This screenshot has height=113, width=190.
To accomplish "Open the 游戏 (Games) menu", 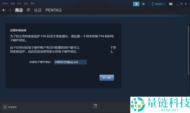I will pos(26,4).
